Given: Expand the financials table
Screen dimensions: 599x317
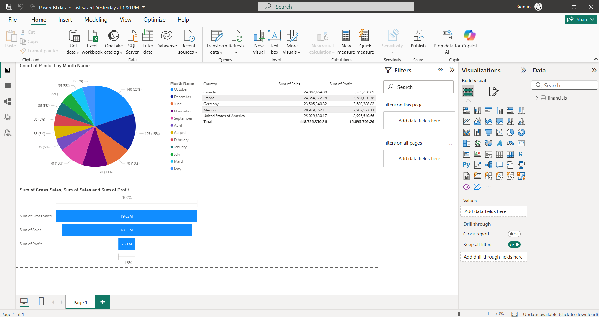Looking at the screenshot, I should click(536, 98).
